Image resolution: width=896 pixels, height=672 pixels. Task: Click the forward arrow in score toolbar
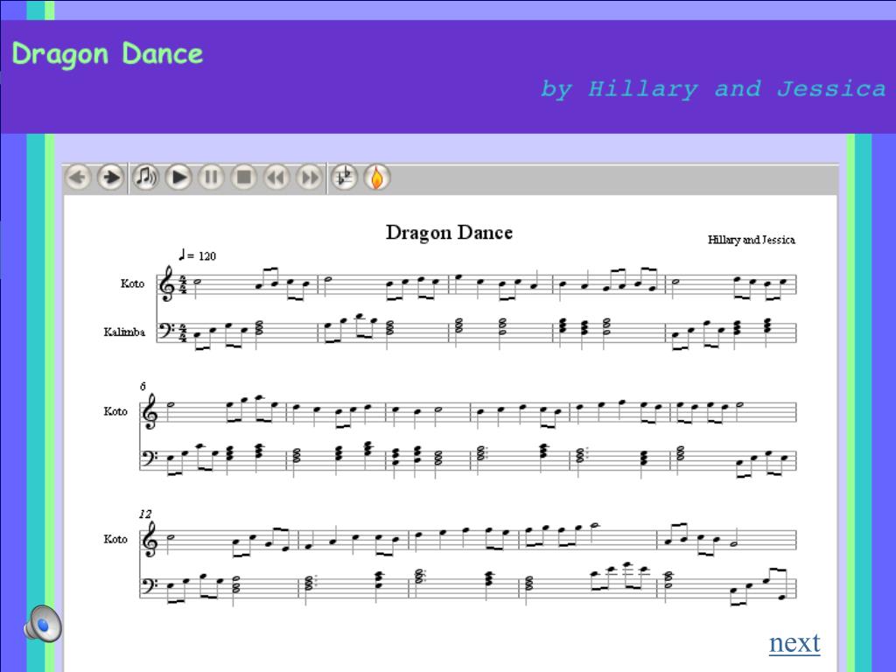[x=111, y=178]
